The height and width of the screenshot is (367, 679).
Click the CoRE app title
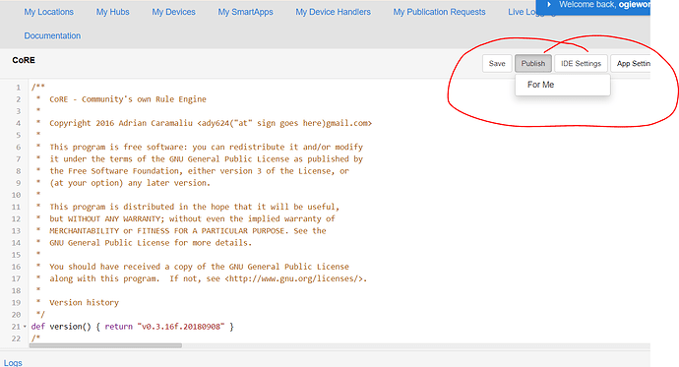coord(24,60)
